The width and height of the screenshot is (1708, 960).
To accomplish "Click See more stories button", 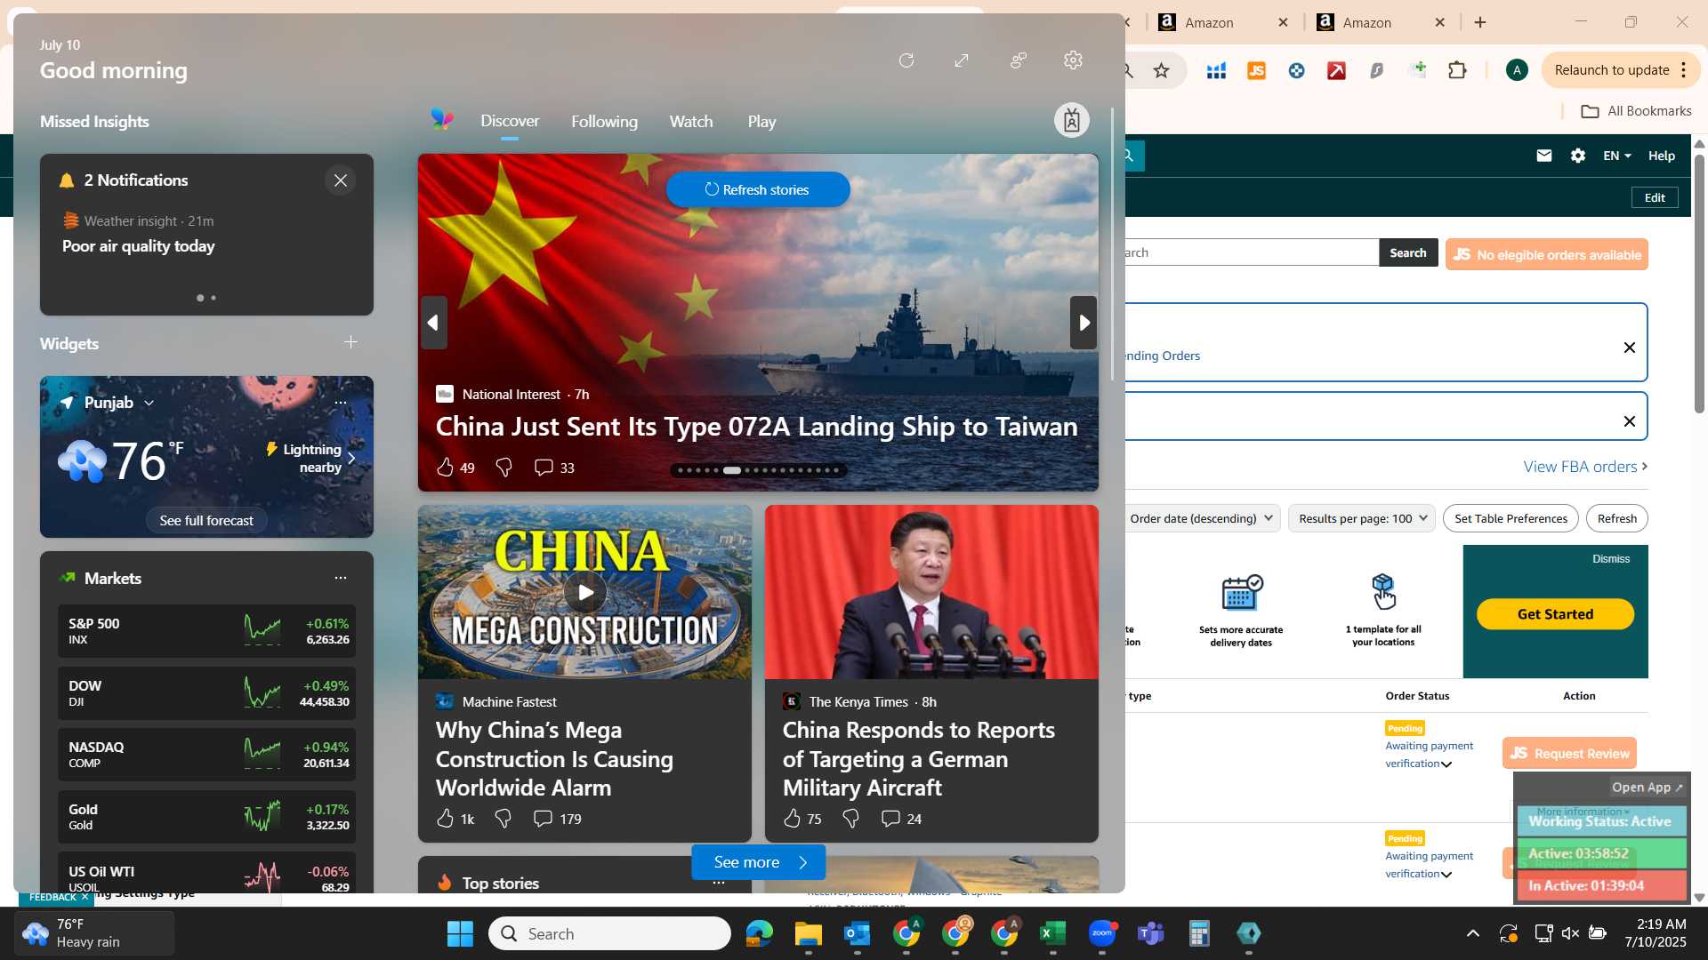I will (x=759, y=862).
